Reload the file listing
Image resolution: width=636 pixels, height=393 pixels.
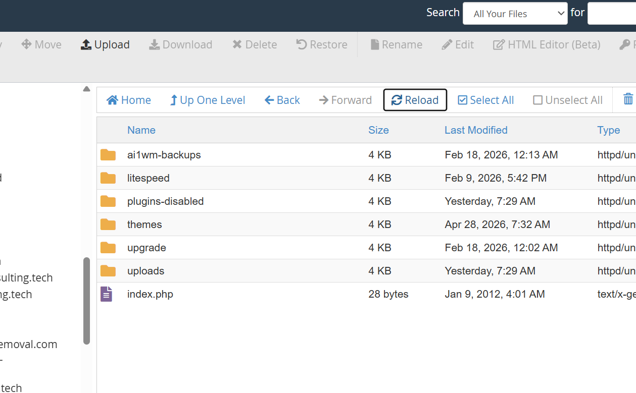[x=415, y=100]
